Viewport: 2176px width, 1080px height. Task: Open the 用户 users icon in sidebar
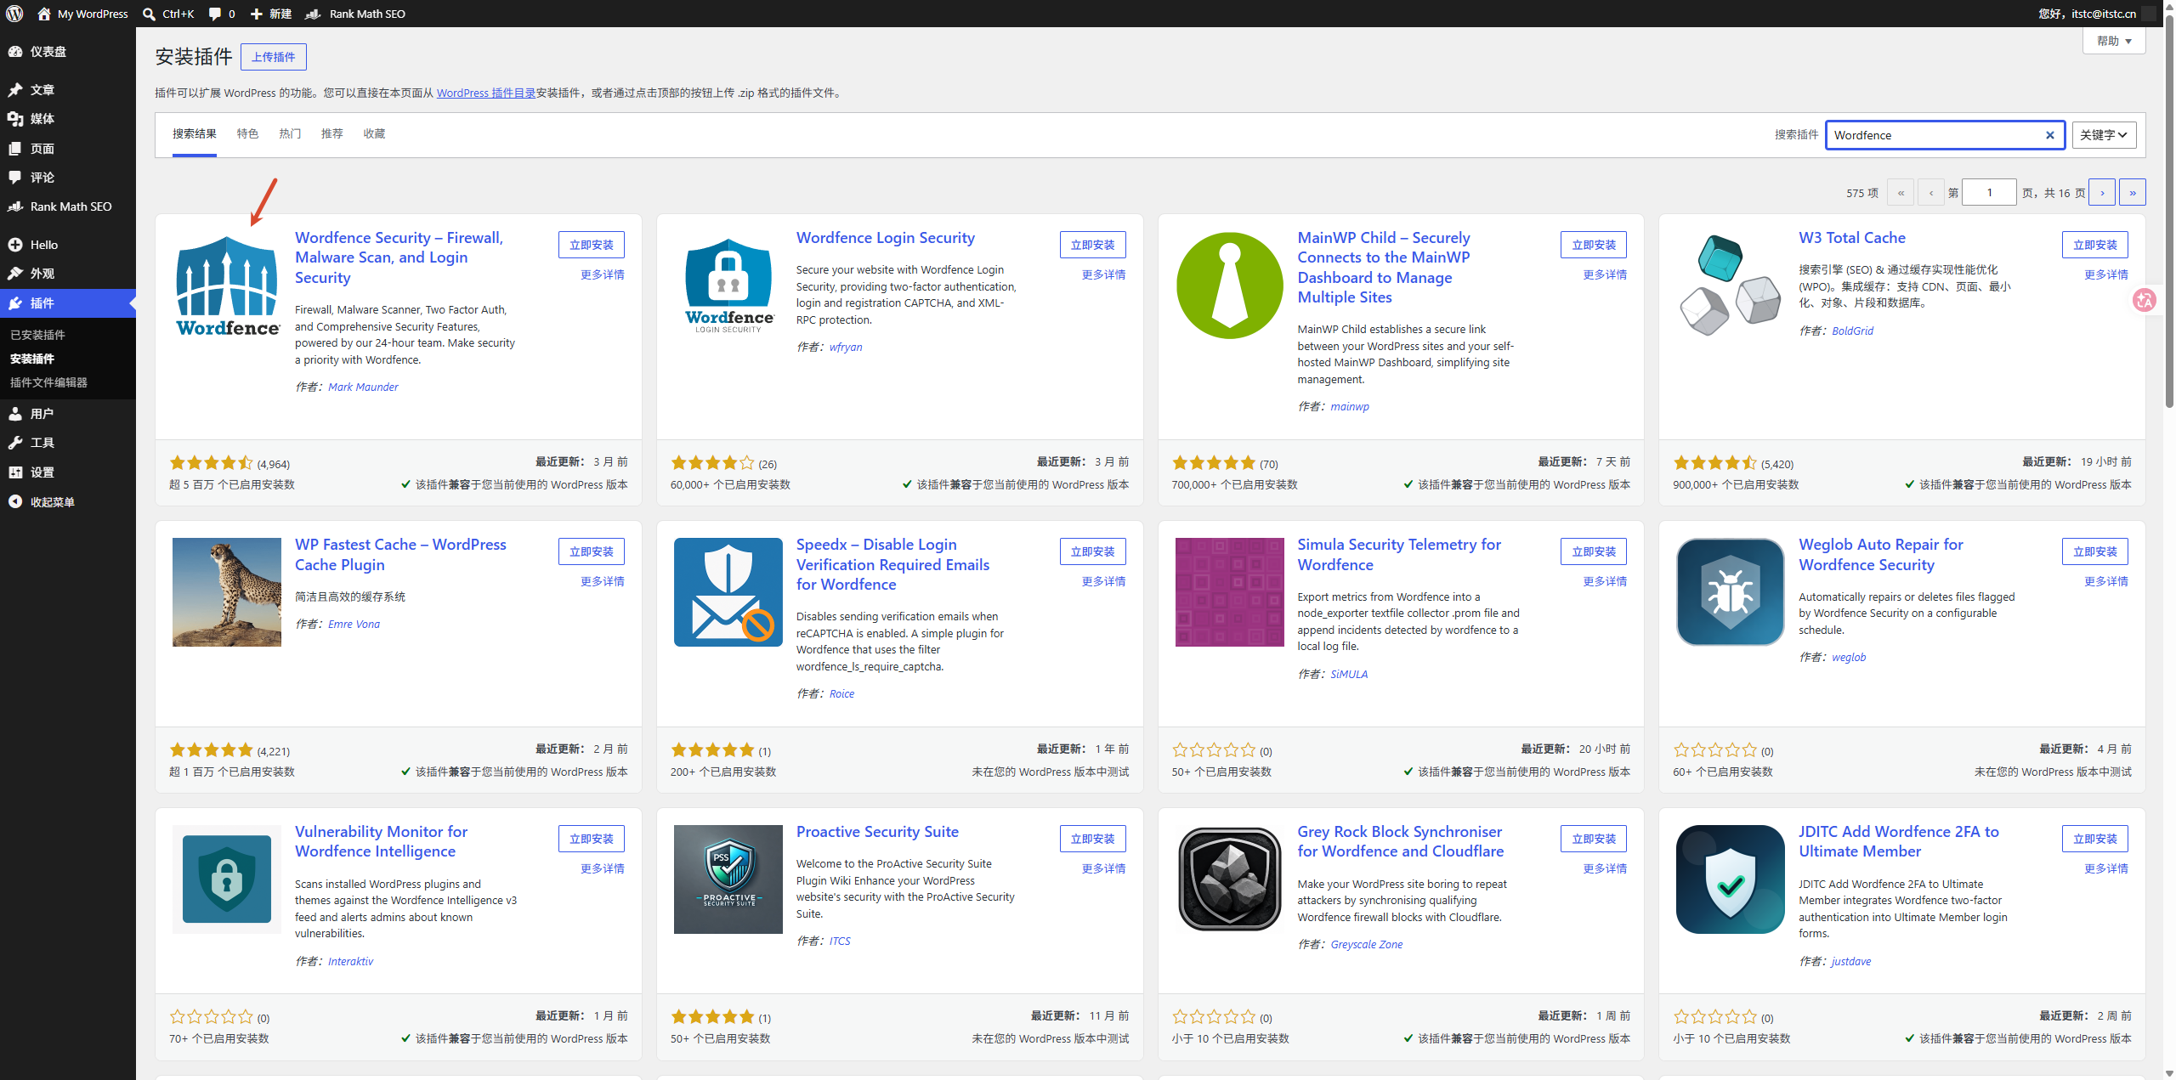pyautogui.click(x=15, y=414)
